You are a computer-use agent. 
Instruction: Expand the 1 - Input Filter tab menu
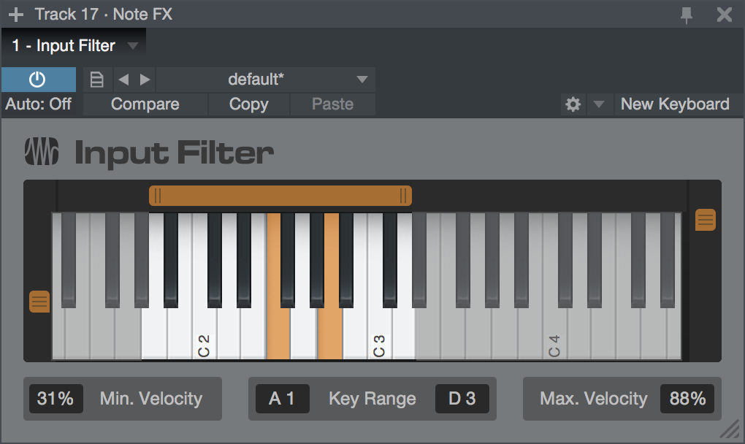(x=132, y=45)
